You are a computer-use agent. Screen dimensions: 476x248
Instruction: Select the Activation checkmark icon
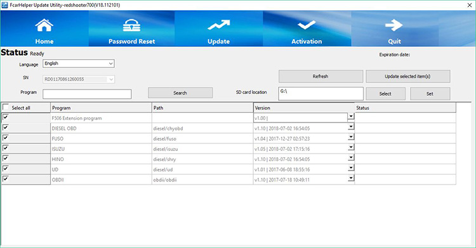[x=307, y=25]
